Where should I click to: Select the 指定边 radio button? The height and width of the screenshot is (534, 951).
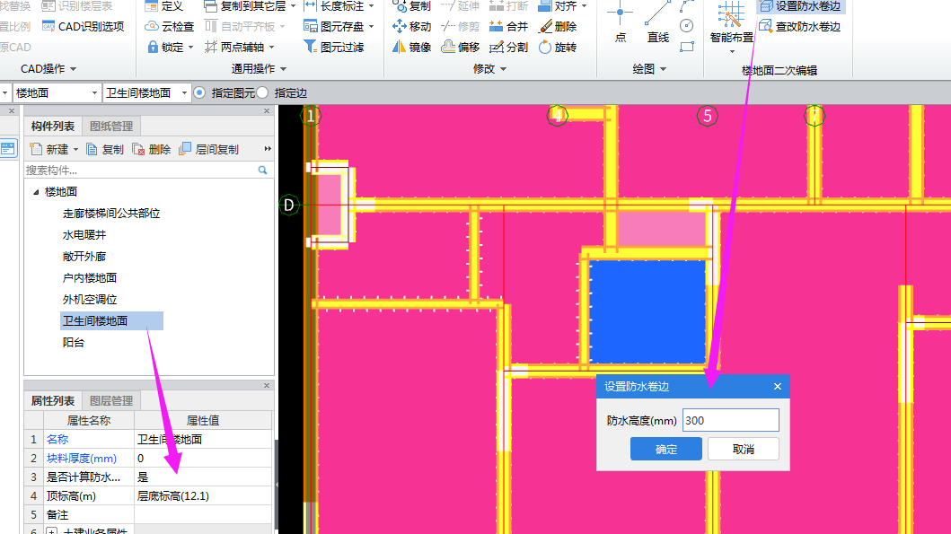point(262,92)
